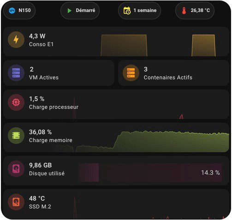Screen dimensions: 232x220
Task: Click the green memory chip icon
Action: click(16, 136)
